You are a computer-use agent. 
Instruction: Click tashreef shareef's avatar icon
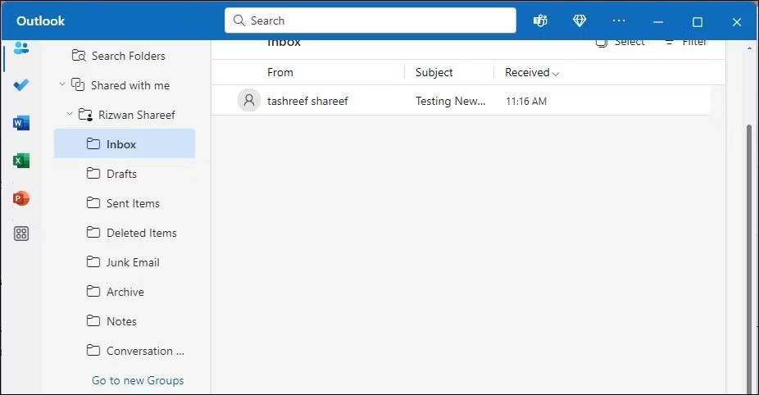249,100
